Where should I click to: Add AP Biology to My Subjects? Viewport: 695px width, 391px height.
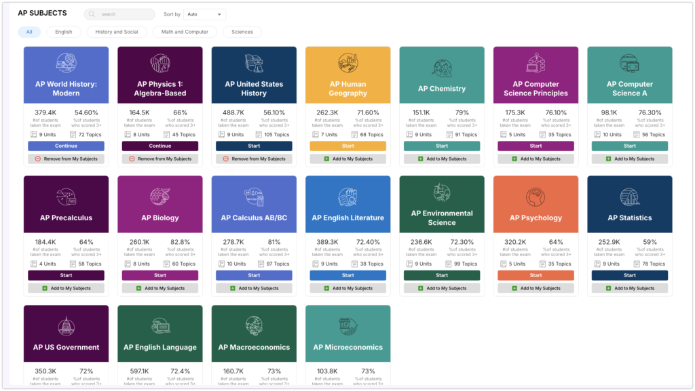click(160, 289)
